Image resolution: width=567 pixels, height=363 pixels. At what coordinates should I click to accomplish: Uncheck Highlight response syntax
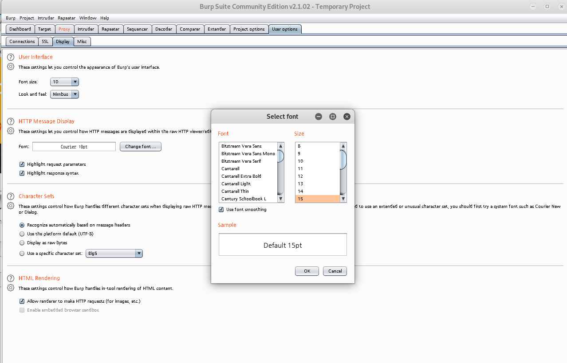pyautogui.click(x=22, y=173)
